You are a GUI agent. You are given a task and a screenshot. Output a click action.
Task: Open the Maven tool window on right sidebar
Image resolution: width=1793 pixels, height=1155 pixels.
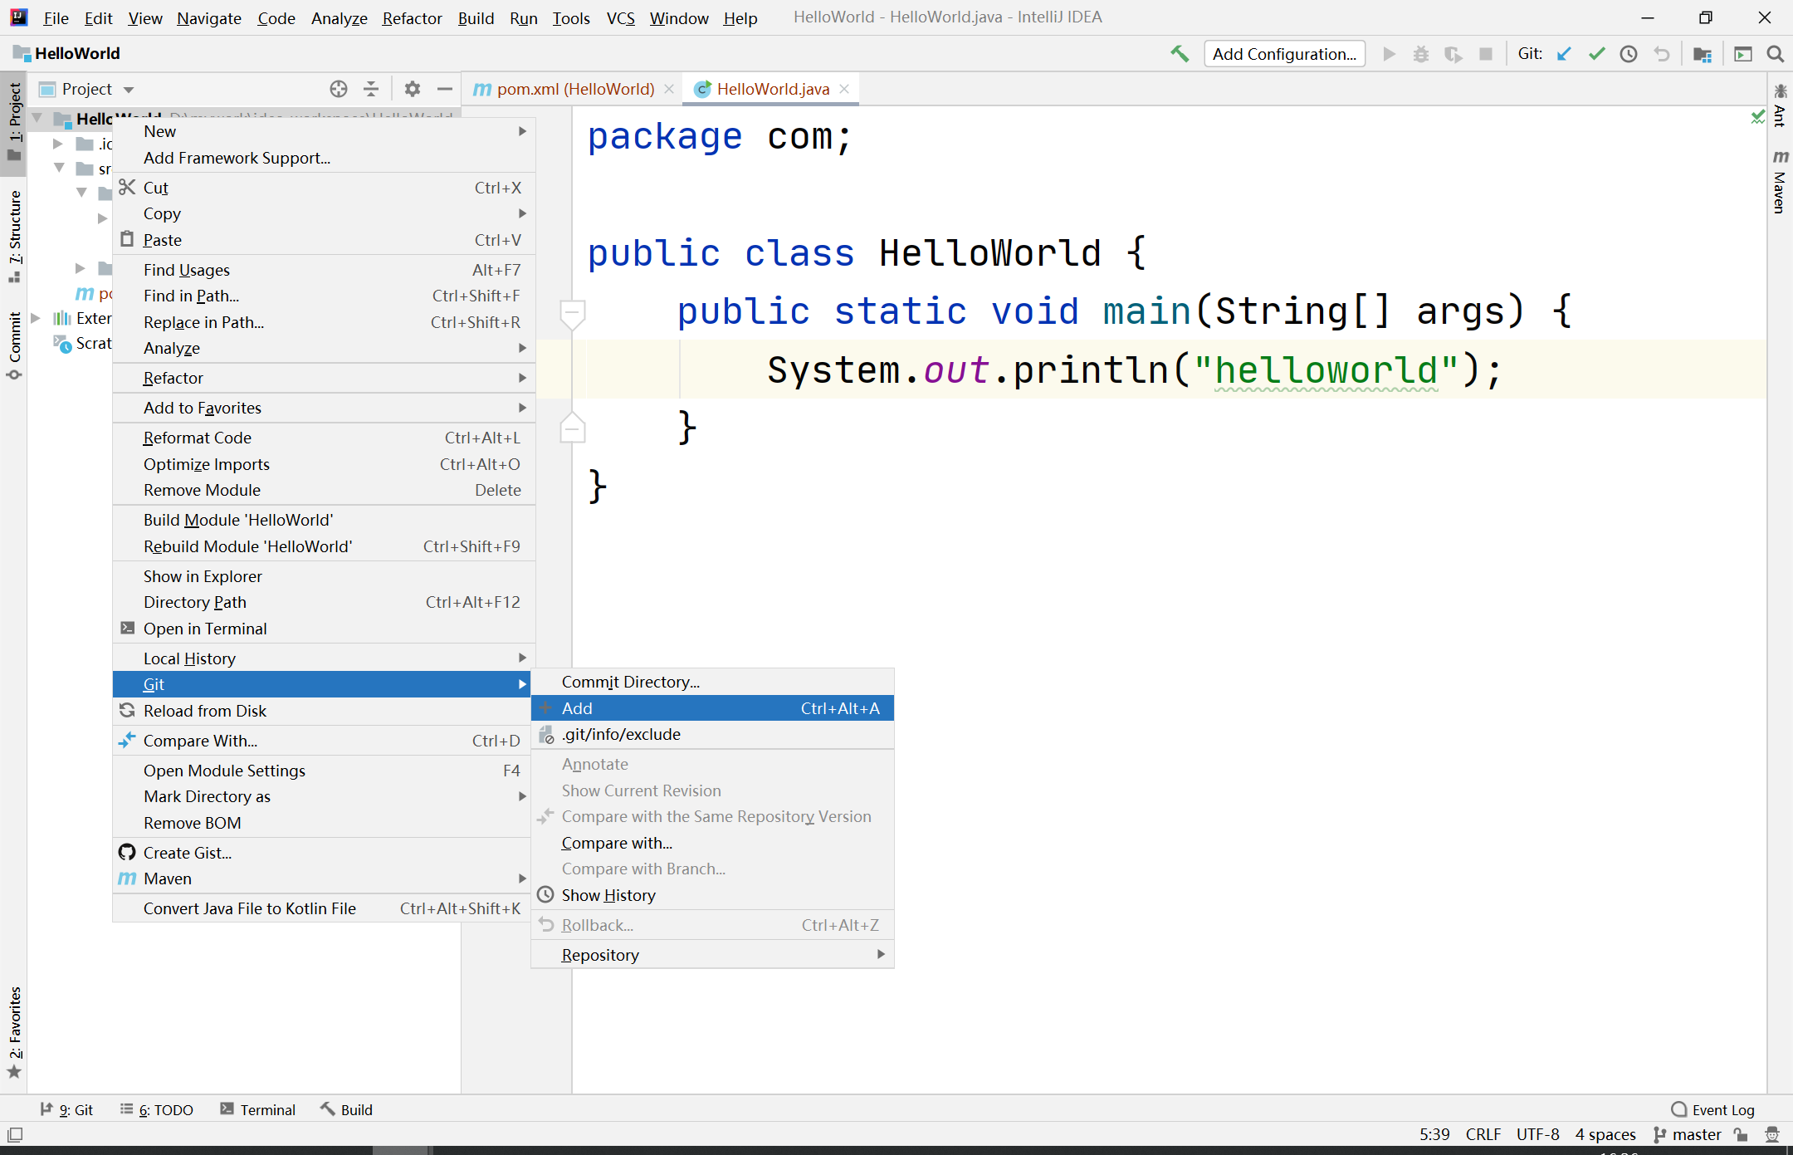[1780, 182]
